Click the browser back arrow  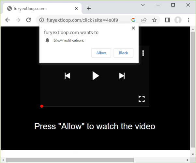pos(8,20)
